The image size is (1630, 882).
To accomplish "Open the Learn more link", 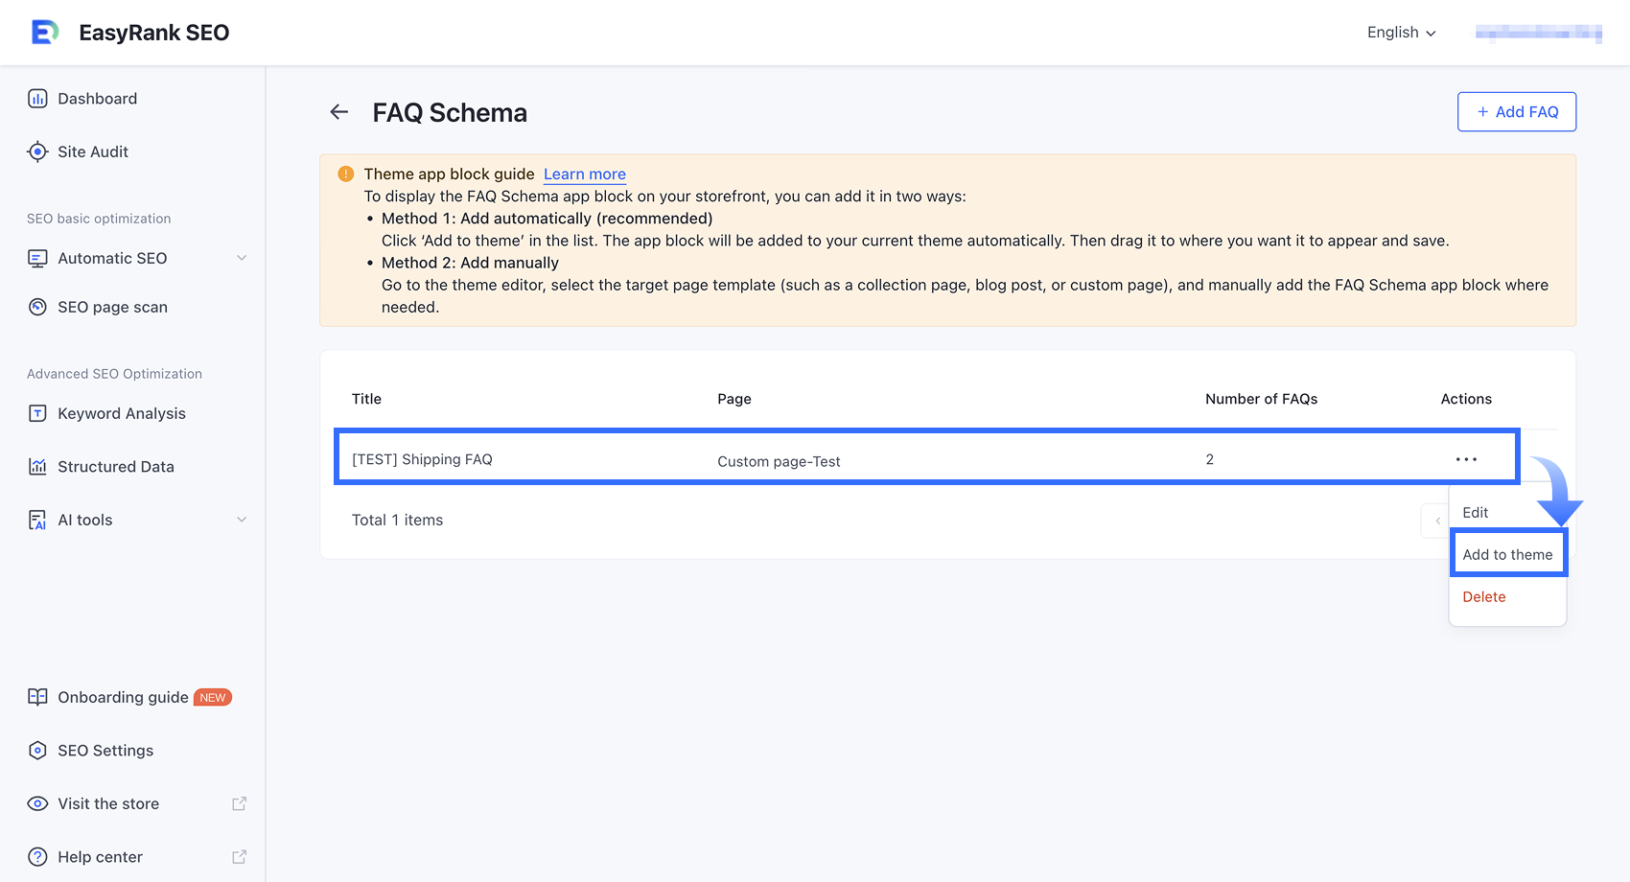I will pyautogui.click(x=585, y=174).
